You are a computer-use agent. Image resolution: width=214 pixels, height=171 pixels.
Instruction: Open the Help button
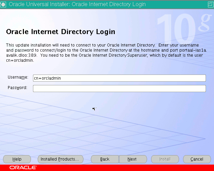pos(17,159)
